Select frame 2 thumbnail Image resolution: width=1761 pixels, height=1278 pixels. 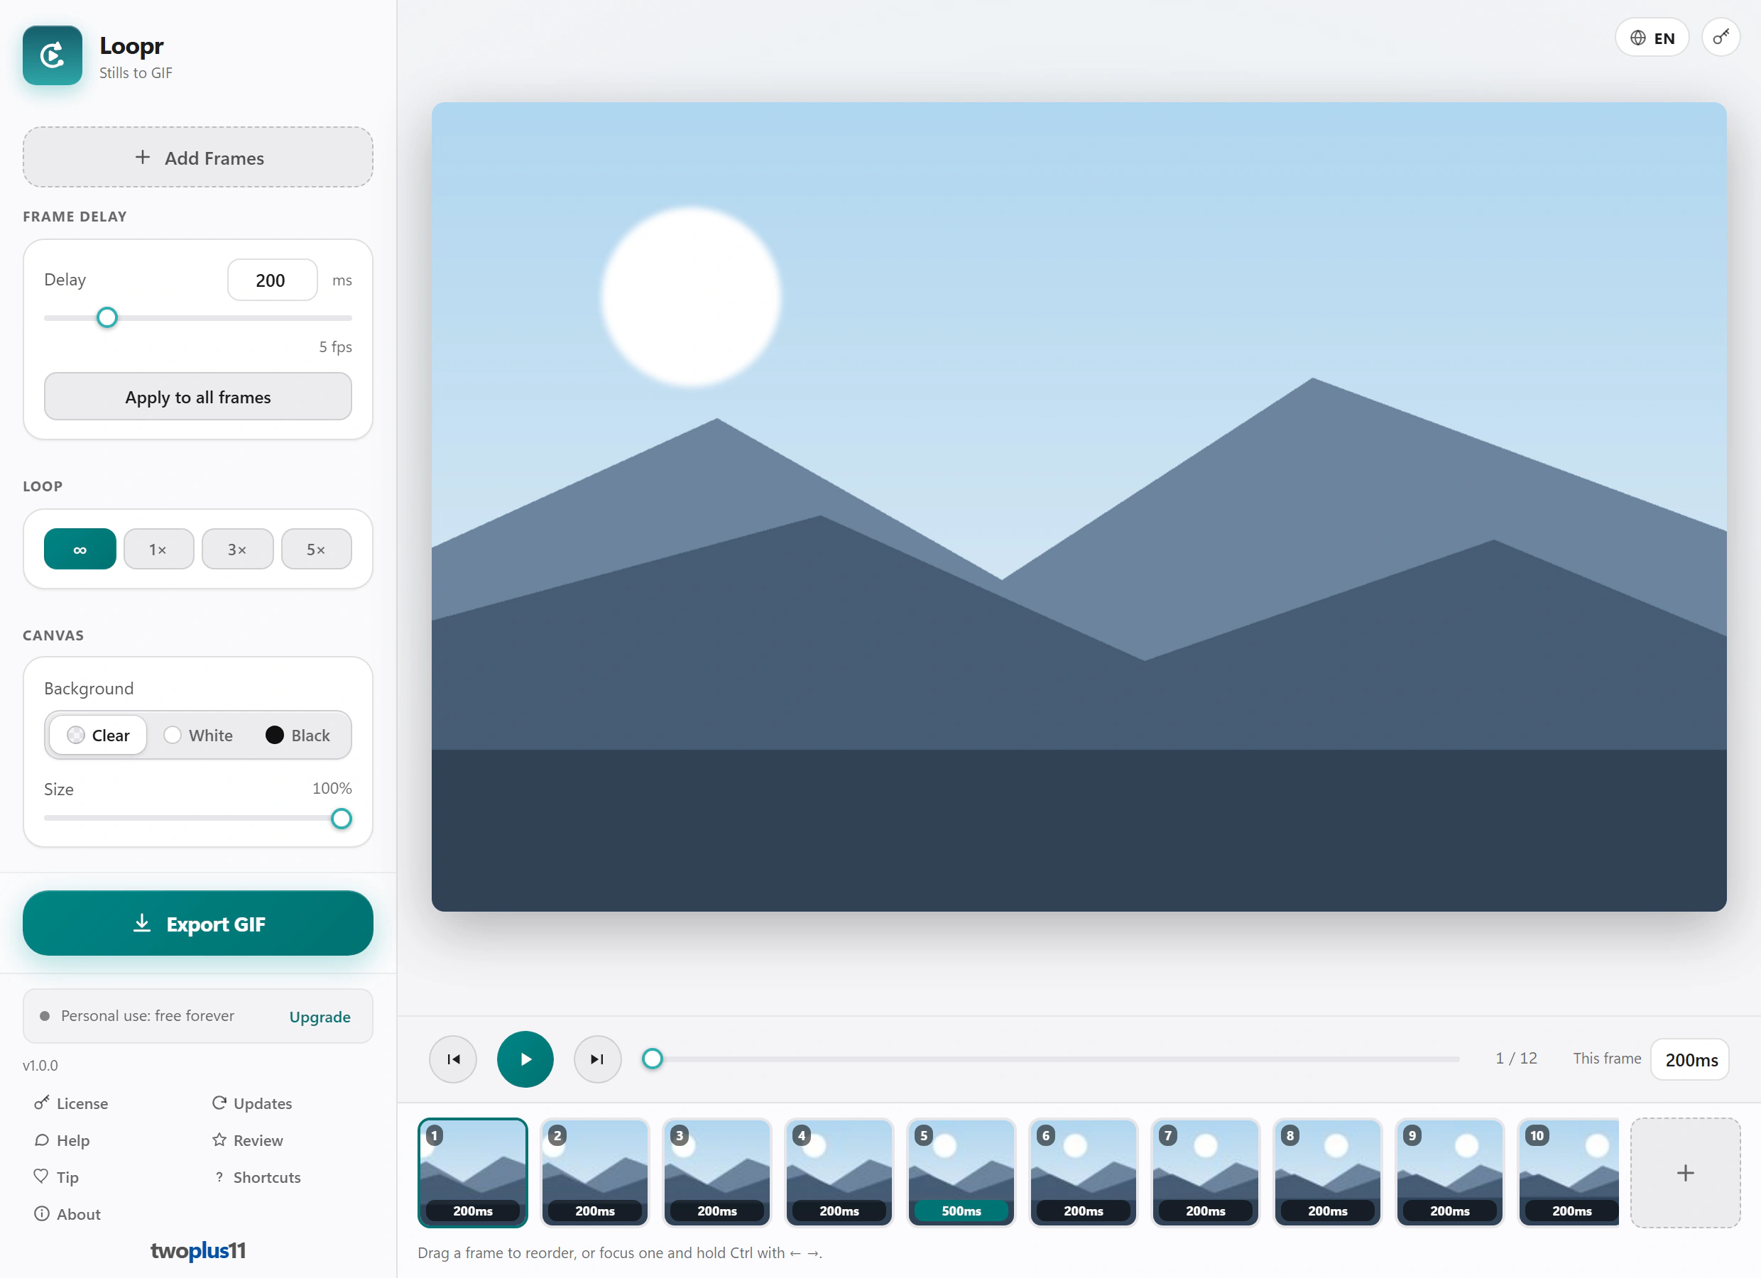pyautogui.click(x=595, y=1172)
